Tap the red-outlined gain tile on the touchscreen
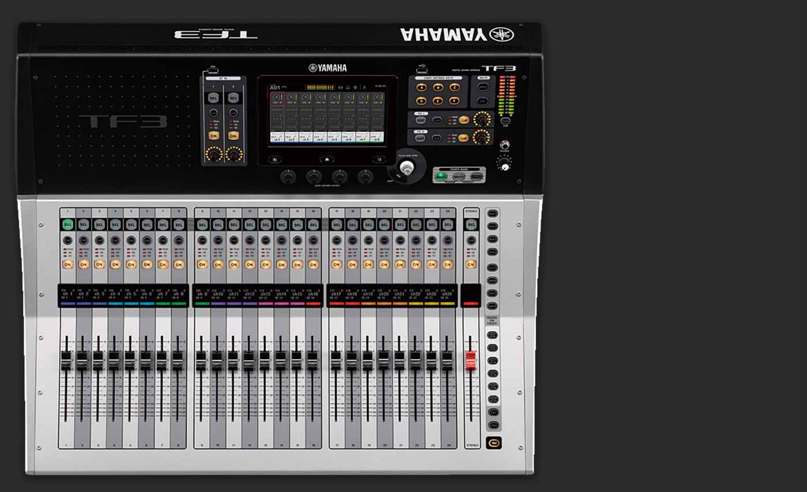The width and height of the screenshot is (807, 492). pos(277,99)
